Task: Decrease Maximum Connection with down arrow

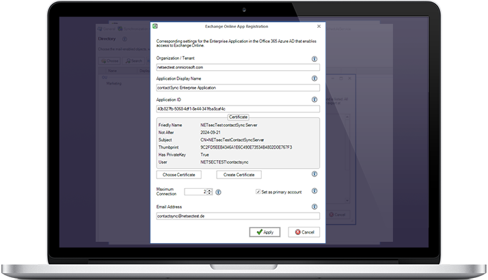Action: point(209,193)
